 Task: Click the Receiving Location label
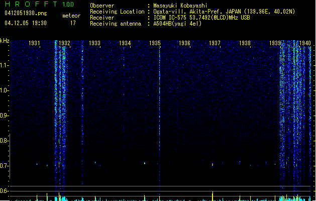(x=117, y=12)
